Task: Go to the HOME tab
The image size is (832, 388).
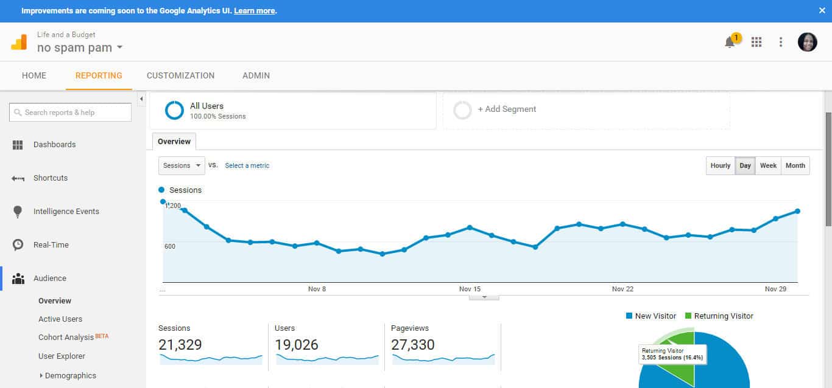Action: (x=34, y=76)
